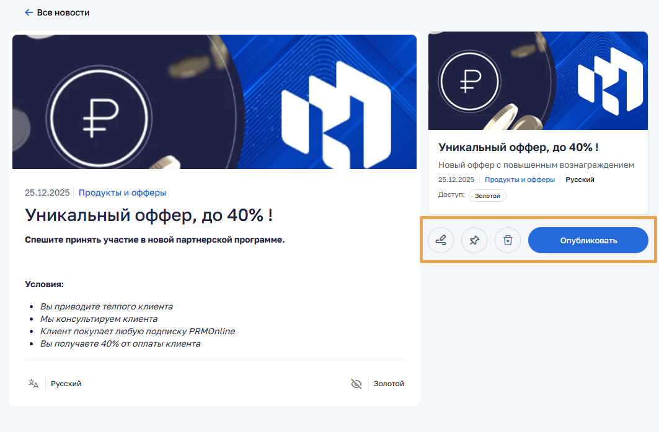Open Продукты и офферы category in article
659x432 pixels.
122,192
